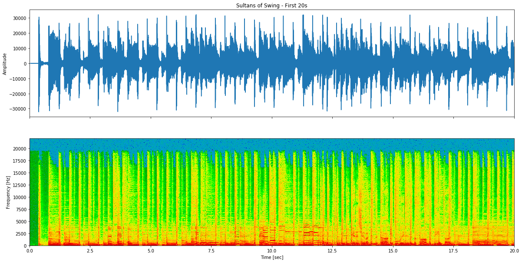Click the "Frequency [Hz]" y-axis label
522x262 pixels.
point(8,192)
